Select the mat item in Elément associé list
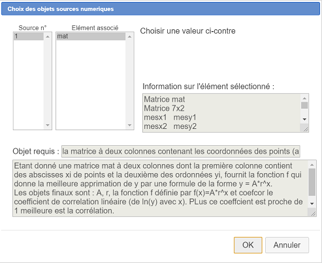This screenshot has width=322, height=263. click(91, 36)
